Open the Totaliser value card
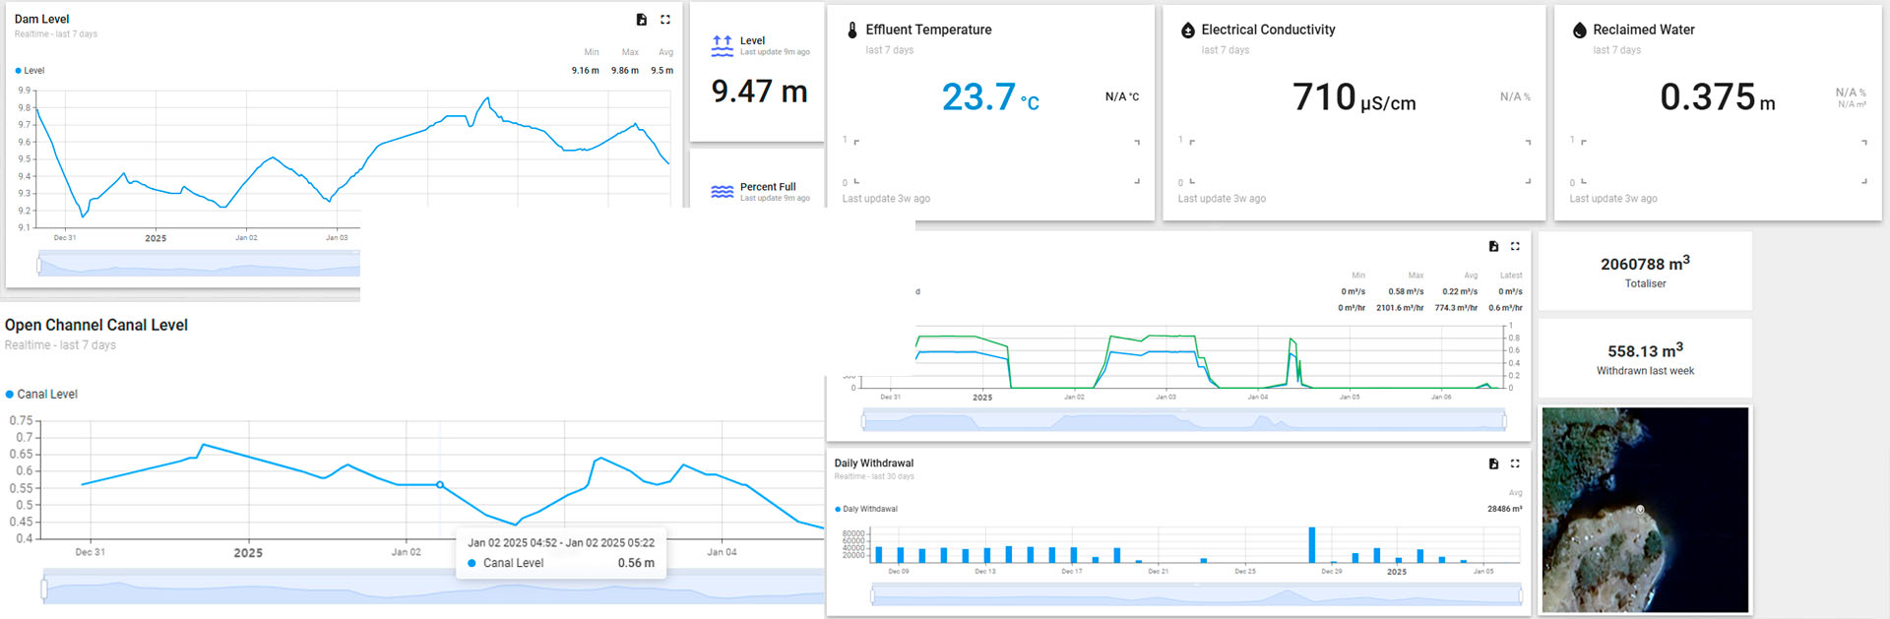 click(1645, 272)
